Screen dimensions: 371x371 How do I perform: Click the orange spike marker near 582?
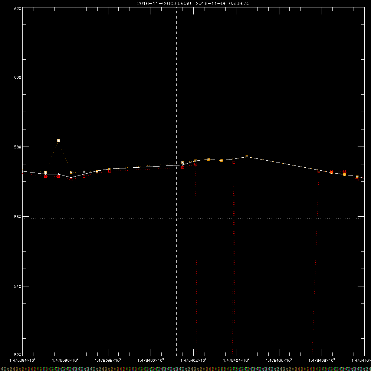(59, 141)
